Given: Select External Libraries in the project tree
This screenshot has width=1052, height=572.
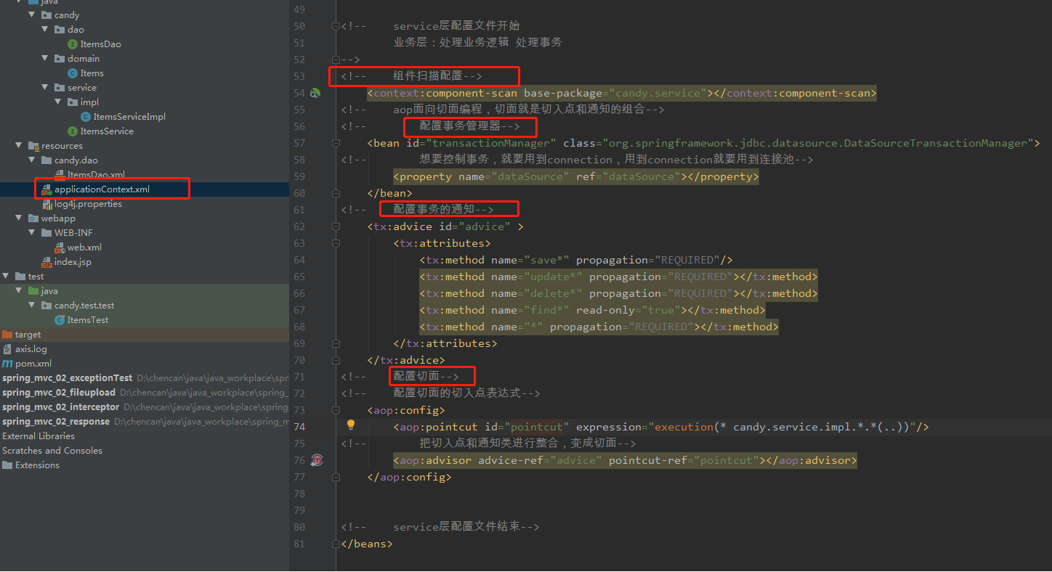Looking at the screenshot, I should [x=39, y=436].
